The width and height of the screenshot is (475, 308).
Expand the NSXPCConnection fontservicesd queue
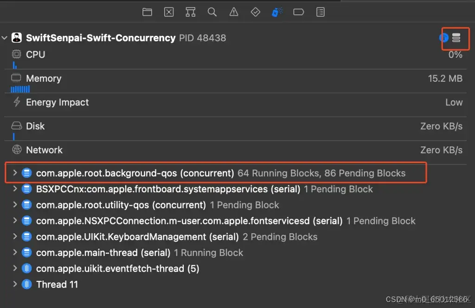tap(14, 221)
